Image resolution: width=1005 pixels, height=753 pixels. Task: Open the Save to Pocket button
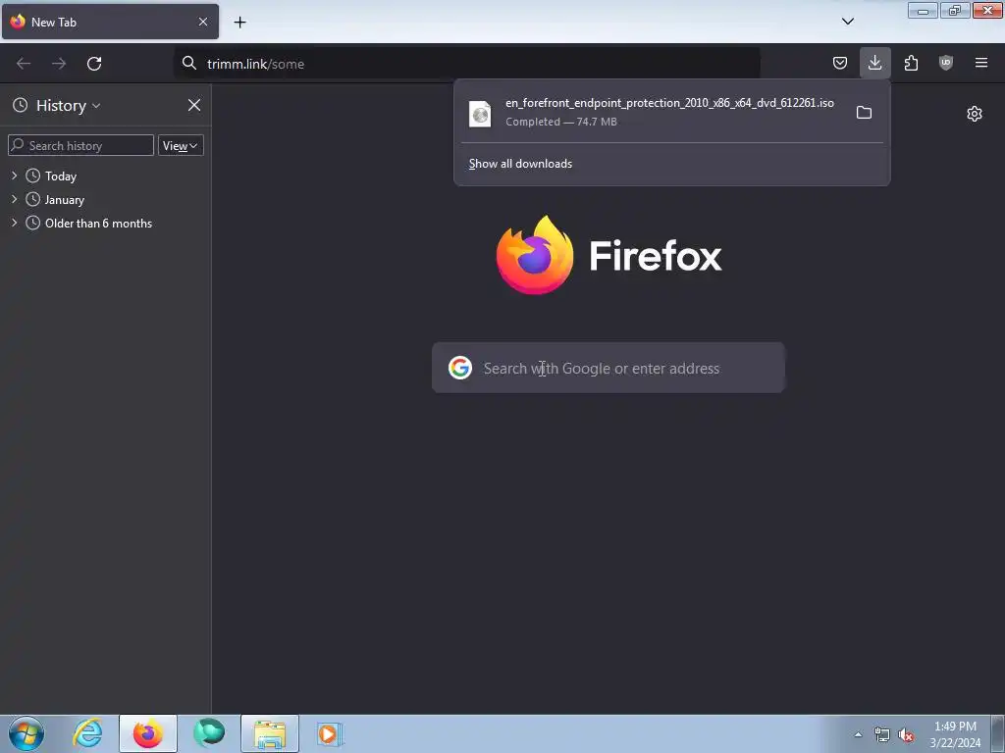[840, 63]
